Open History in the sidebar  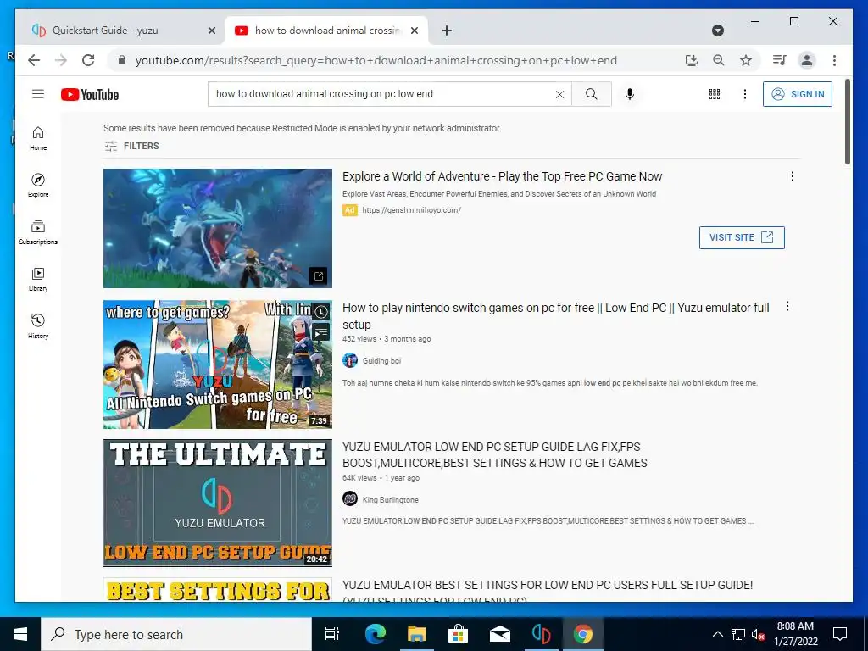tap(38, 326)
